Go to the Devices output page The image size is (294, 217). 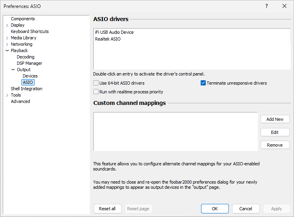click(30, 76)
